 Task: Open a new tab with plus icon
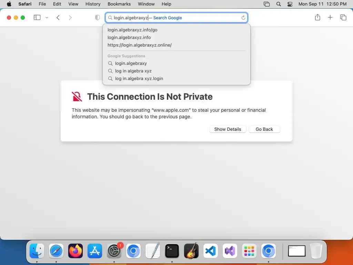(x=330, y=17)
